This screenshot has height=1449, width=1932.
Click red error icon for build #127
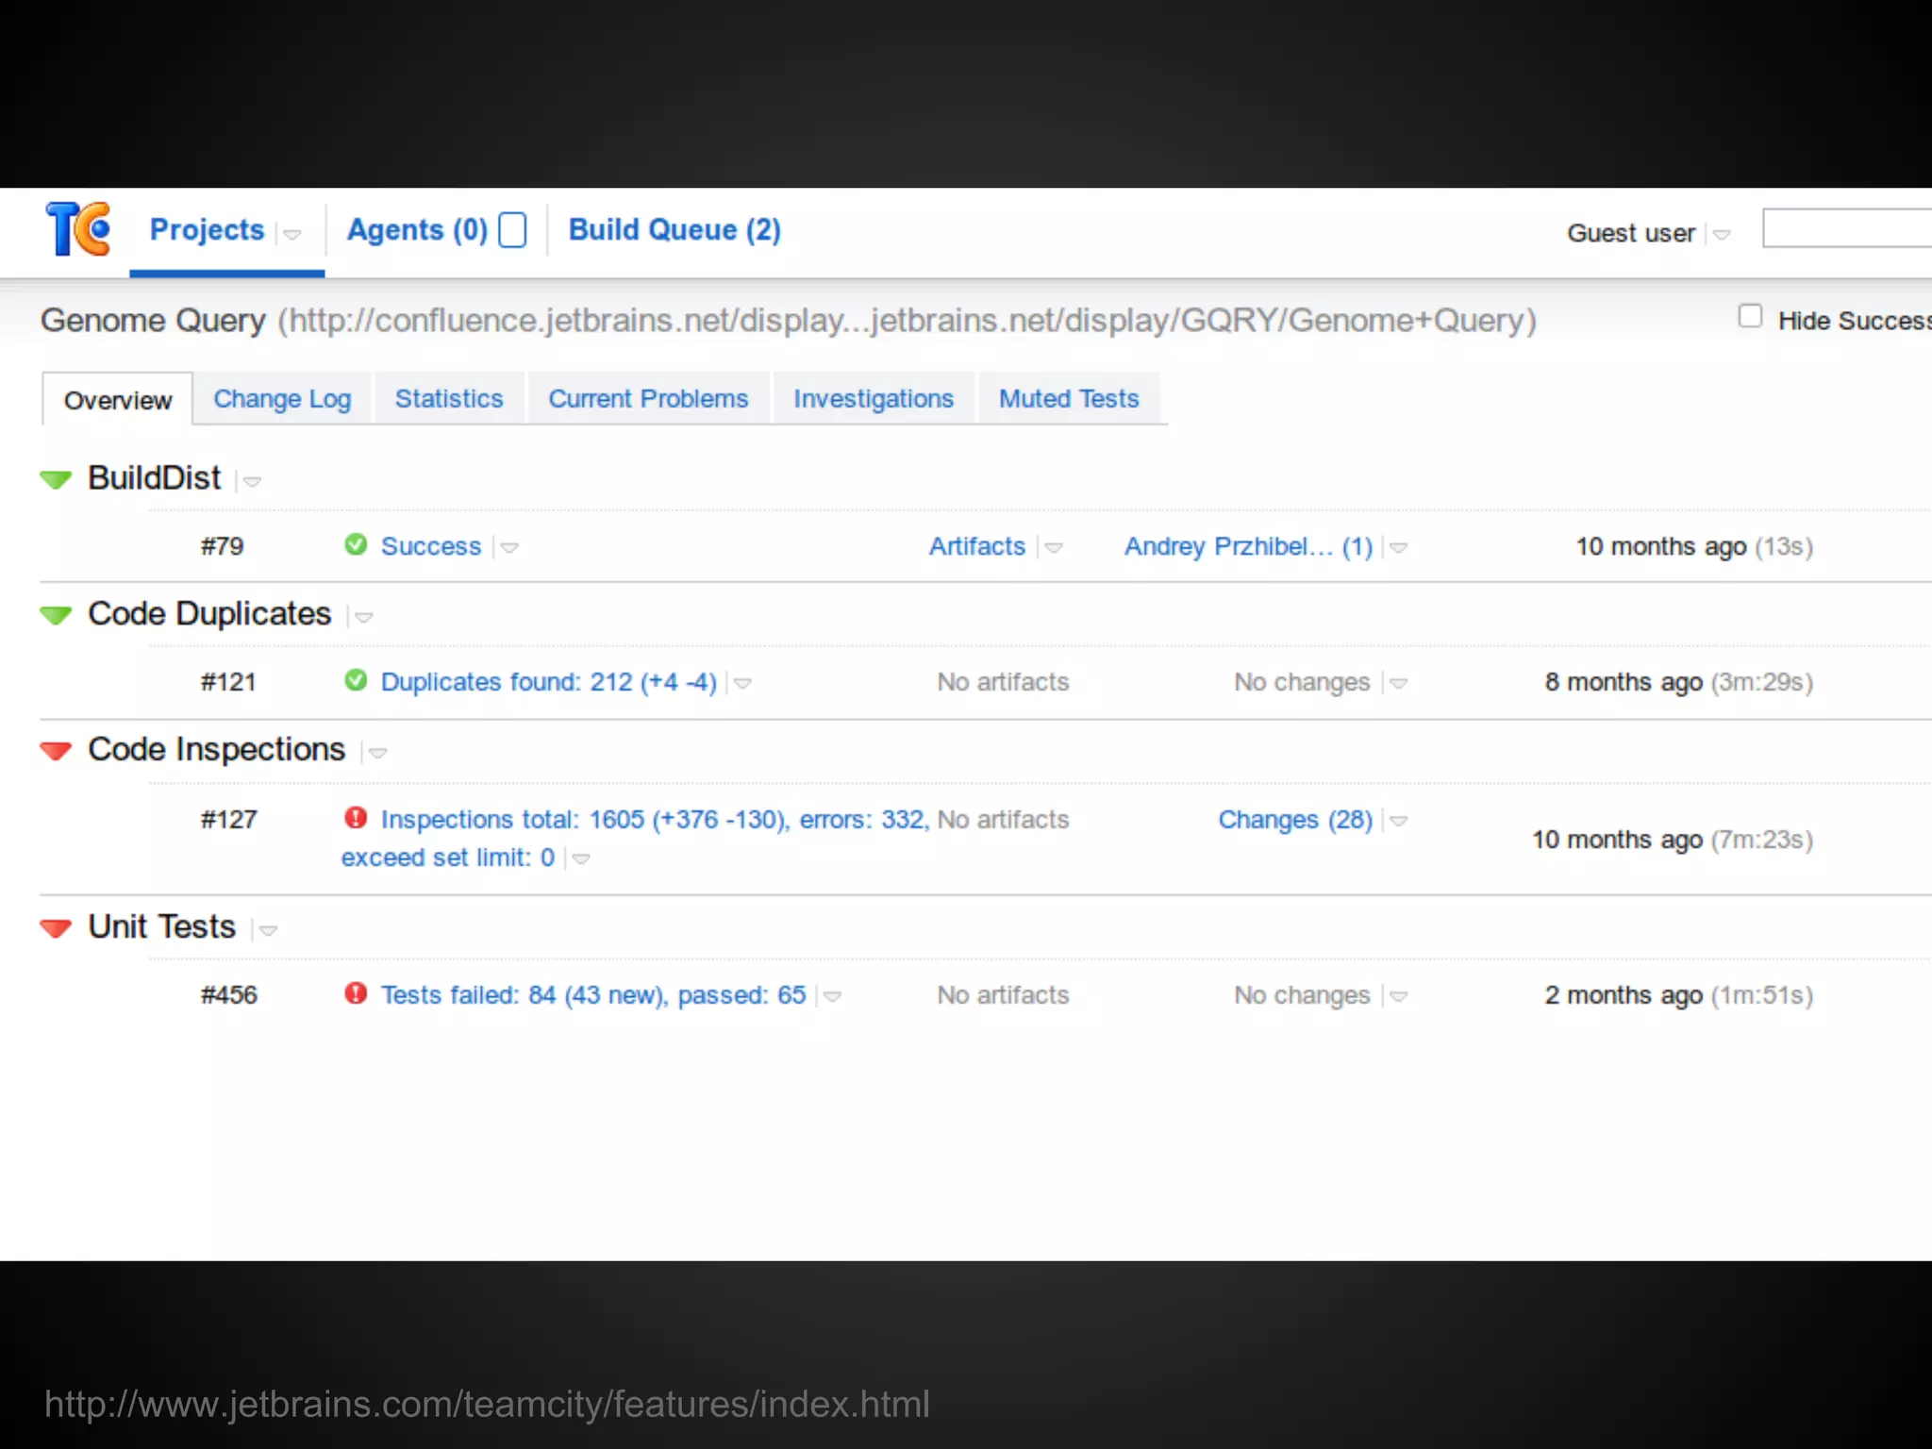click(x=356, y=818)
